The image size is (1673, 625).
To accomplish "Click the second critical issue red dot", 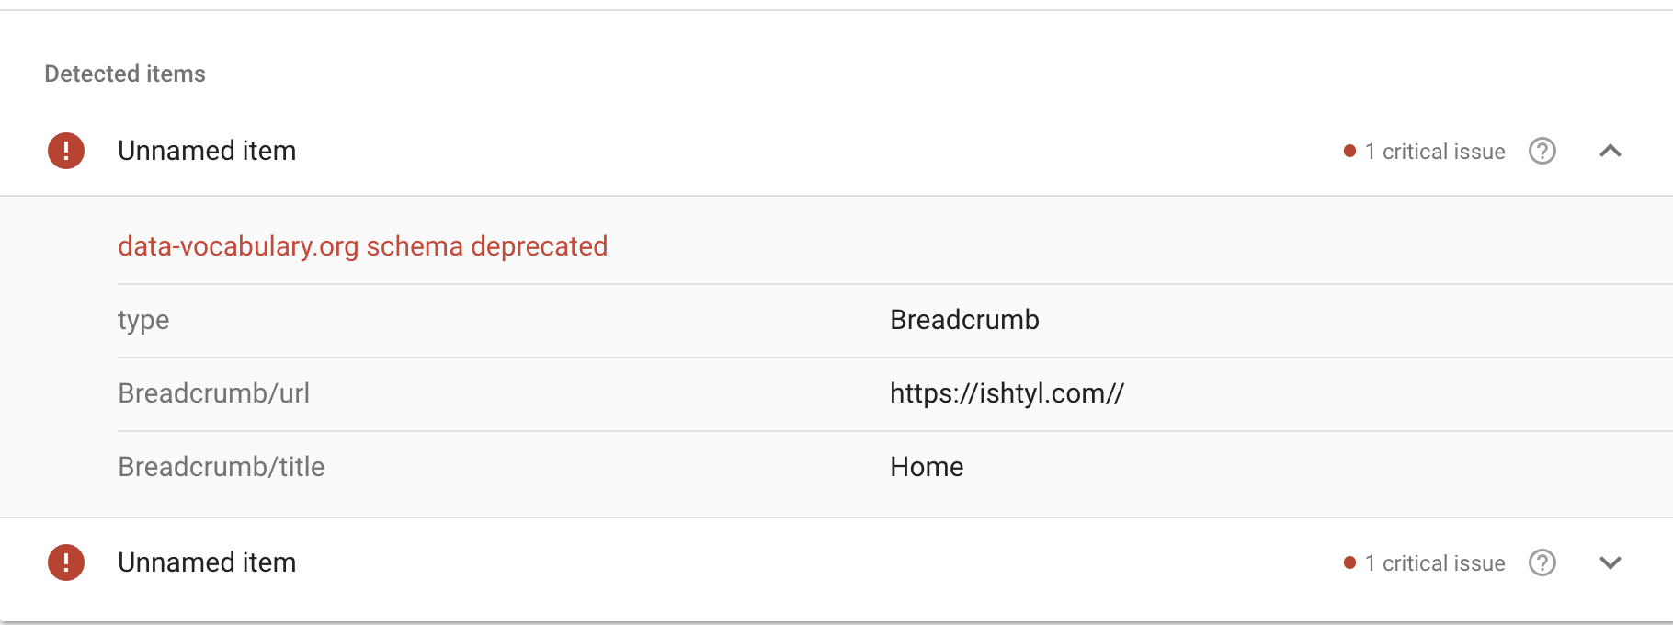I will (x=1349, y=562).
